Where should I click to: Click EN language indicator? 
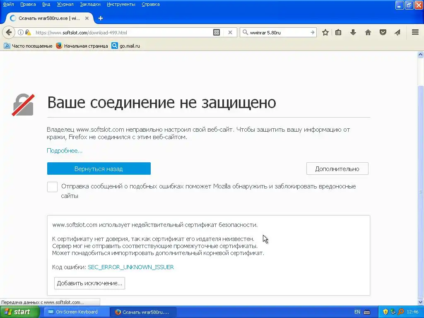pos(357,312)
